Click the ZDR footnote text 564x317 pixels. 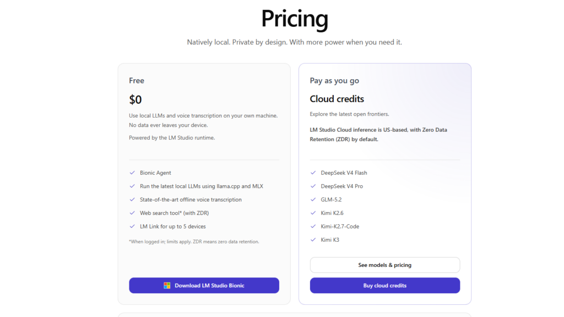[x=194, y=242]
